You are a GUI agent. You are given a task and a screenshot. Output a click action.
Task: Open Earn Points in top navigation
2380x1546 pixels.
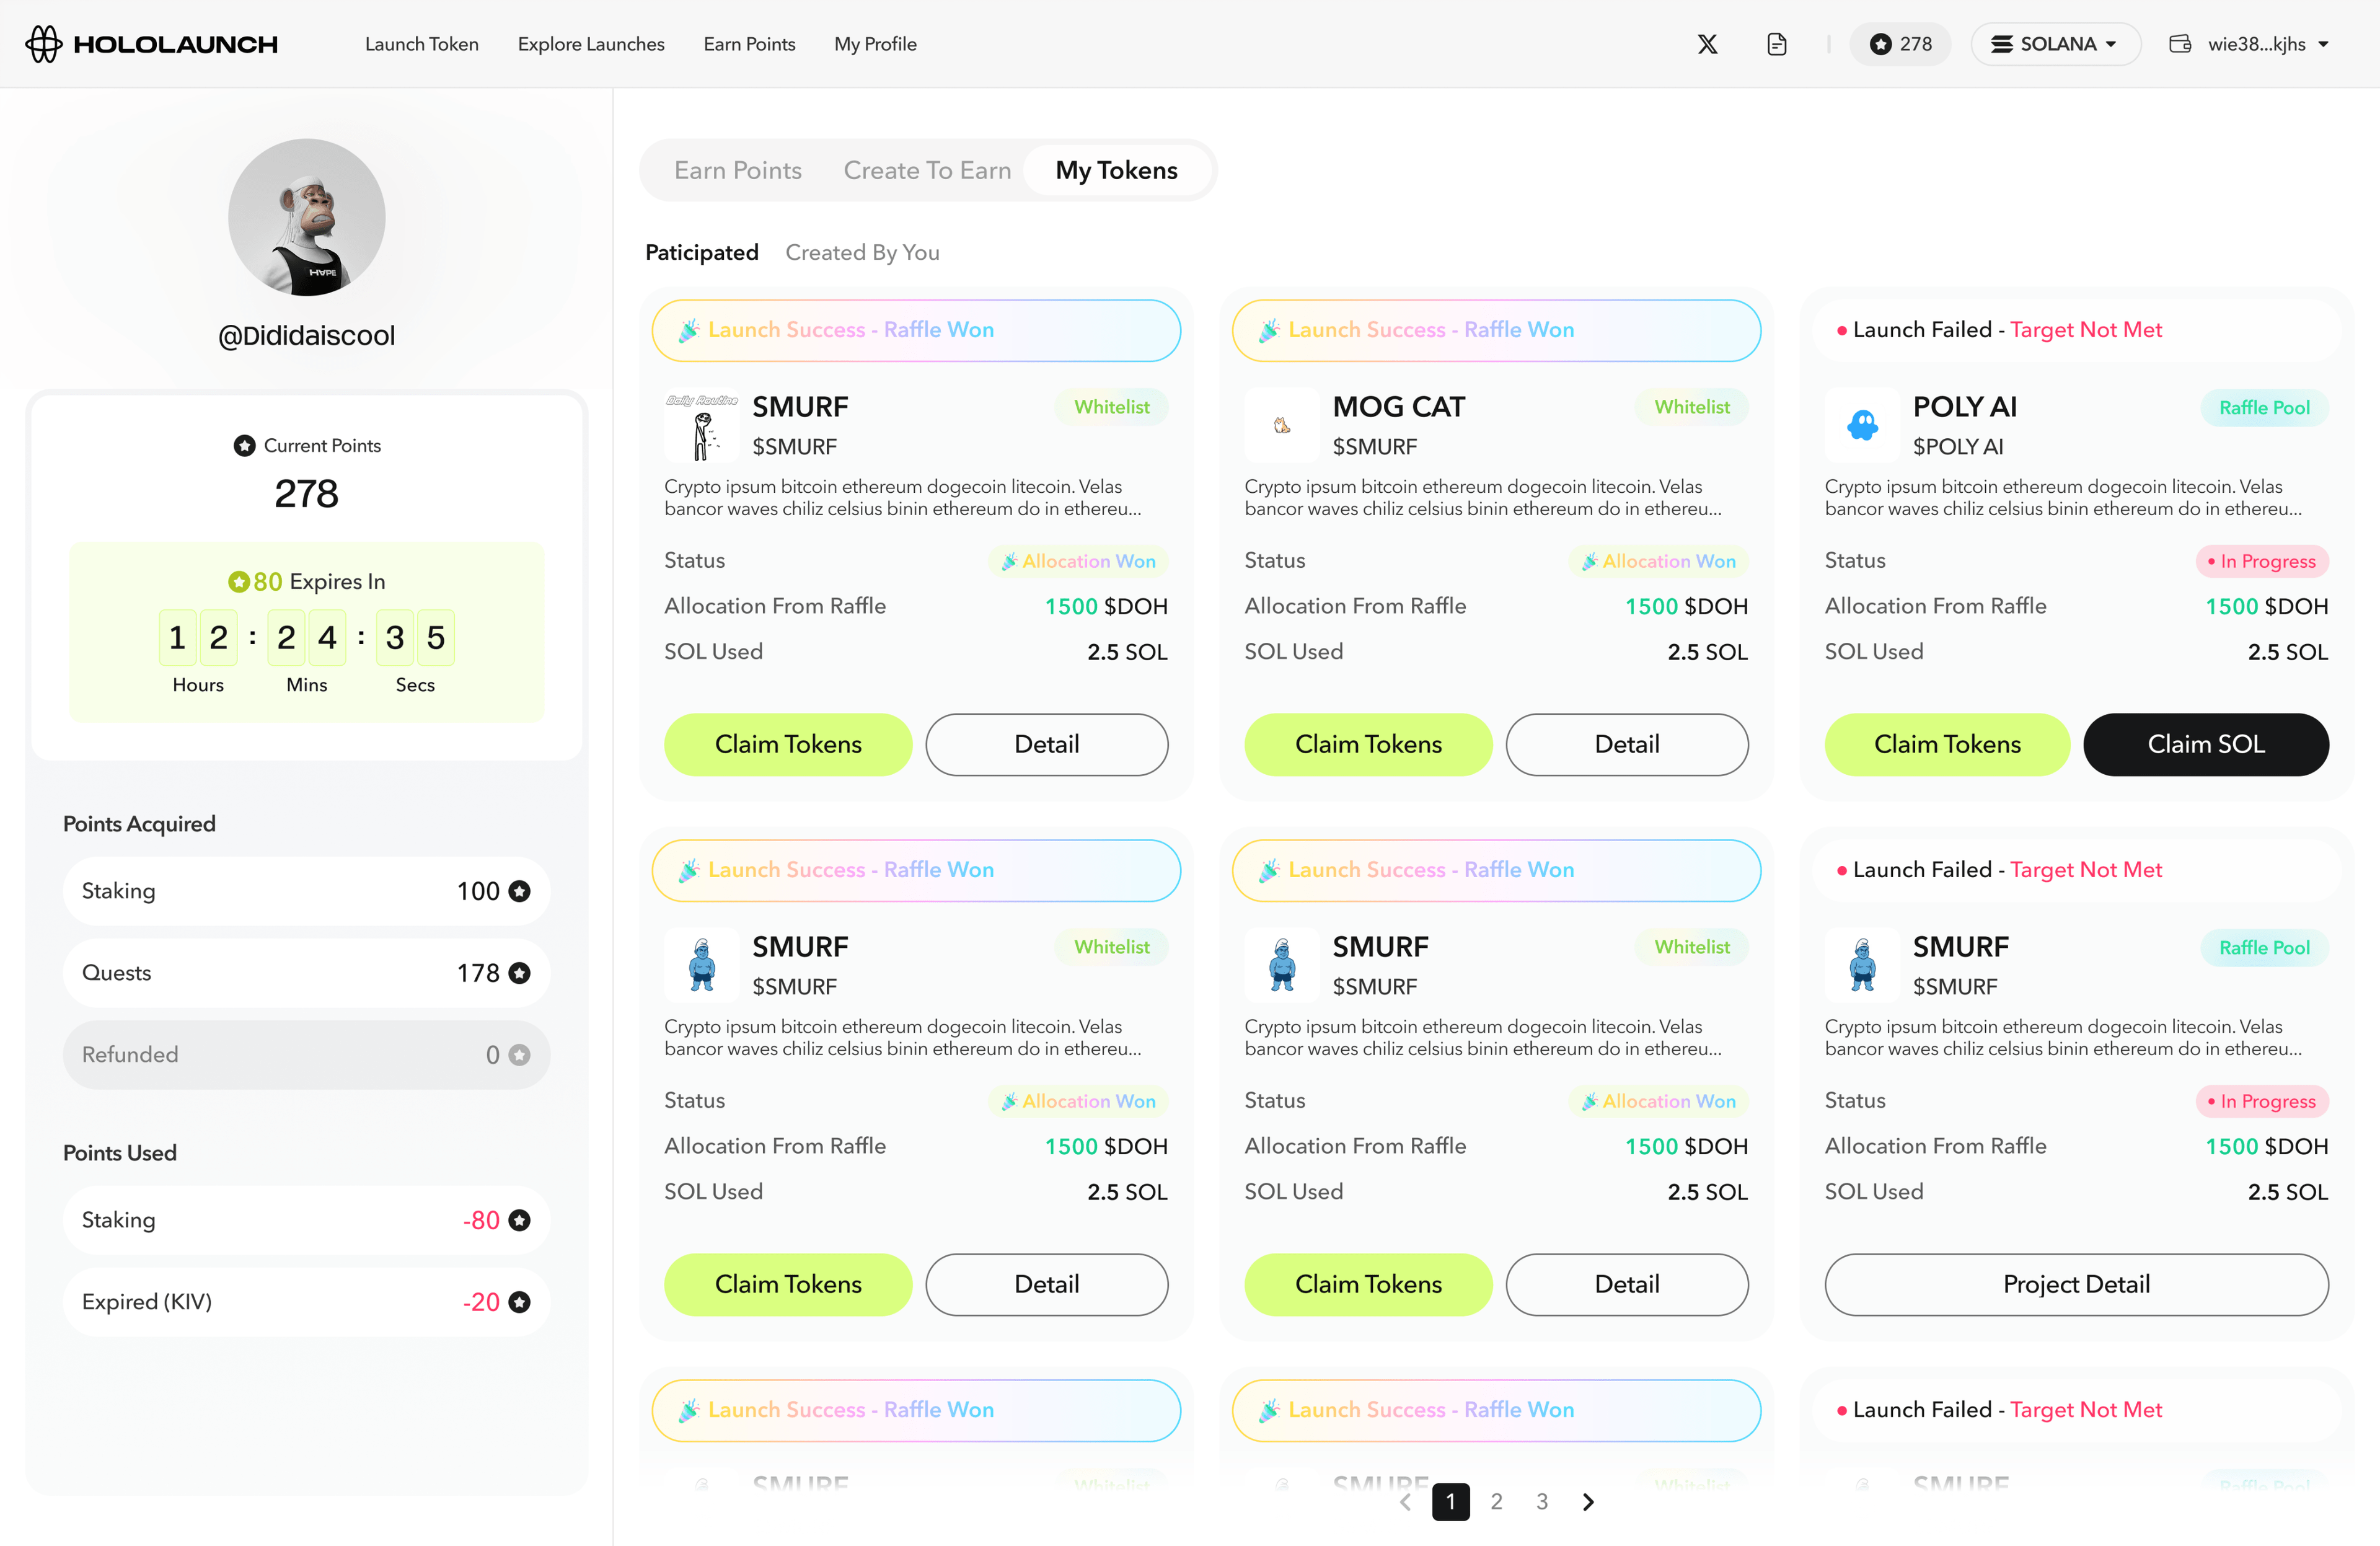click(x=749, y=44)
